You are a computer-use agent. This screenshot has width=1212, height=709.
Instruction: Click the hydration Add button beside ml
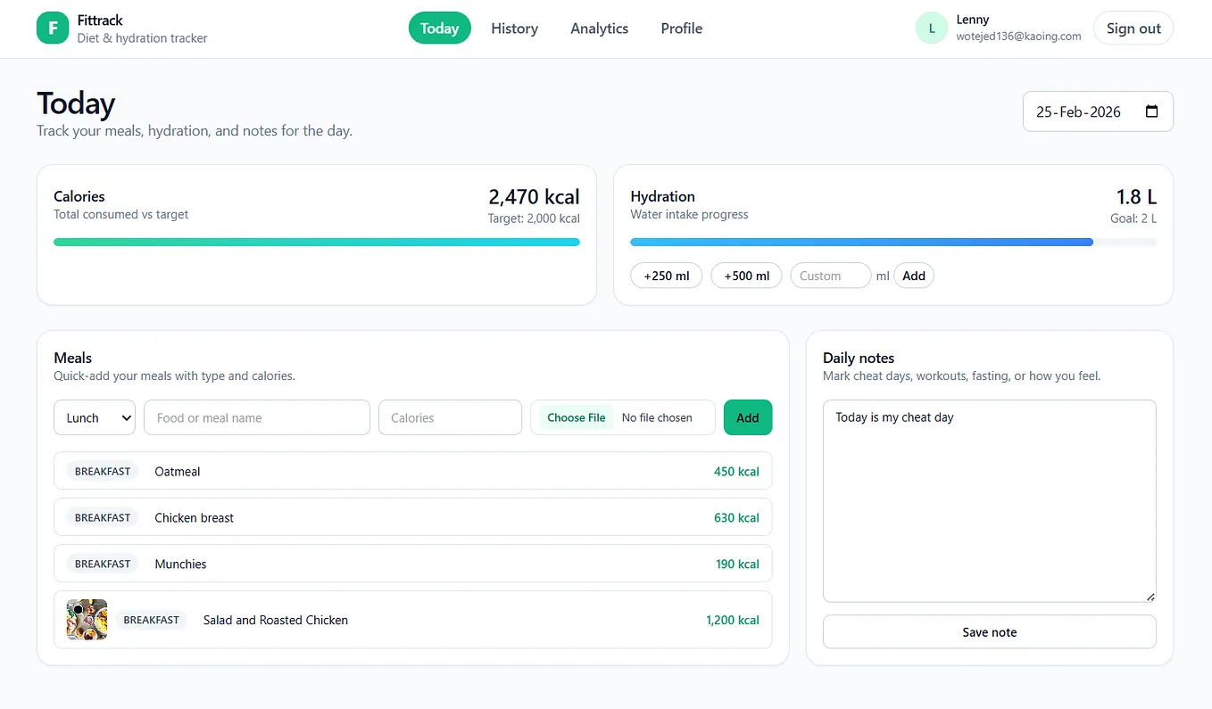914,276
